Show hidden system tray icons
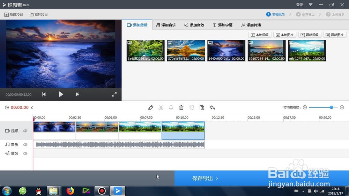 coord(303,191)
